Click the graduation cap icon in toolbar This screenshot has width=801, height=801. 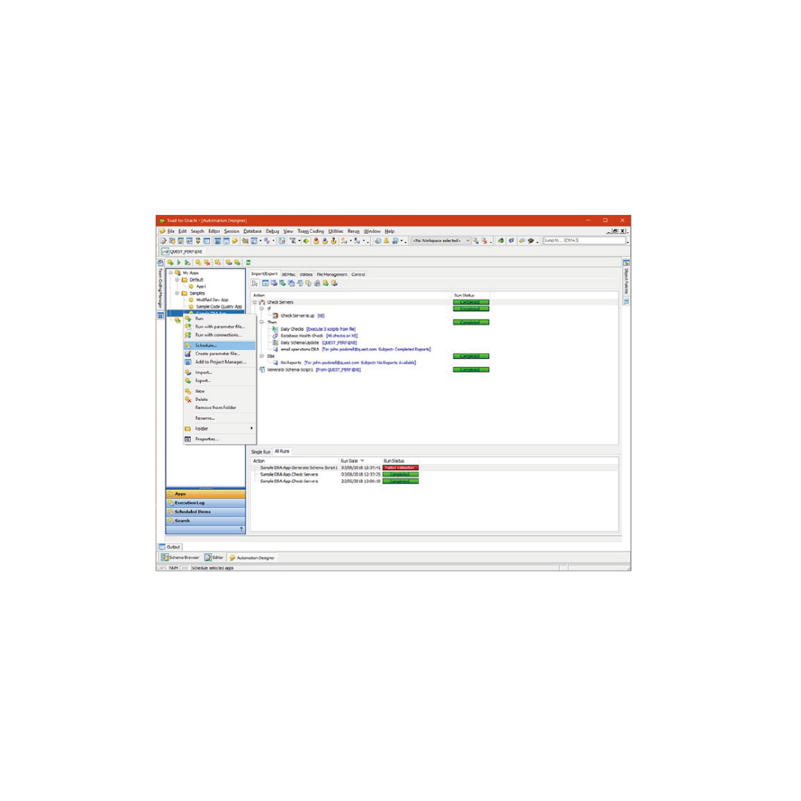(x=531, y=240)
